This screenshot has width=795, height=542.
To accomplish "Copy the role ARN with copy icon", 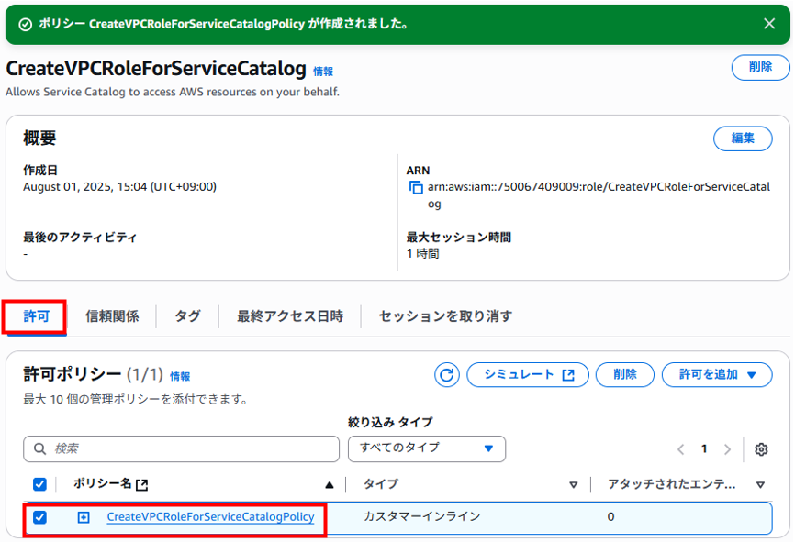I will point(416,187).
